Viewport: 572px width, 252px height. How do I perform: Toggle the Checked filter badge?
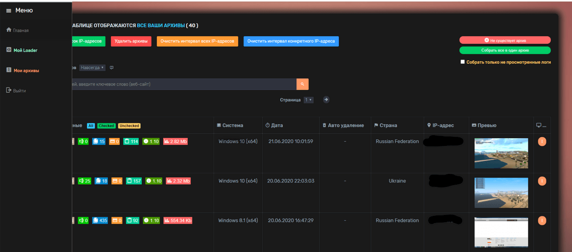point(106,126)
